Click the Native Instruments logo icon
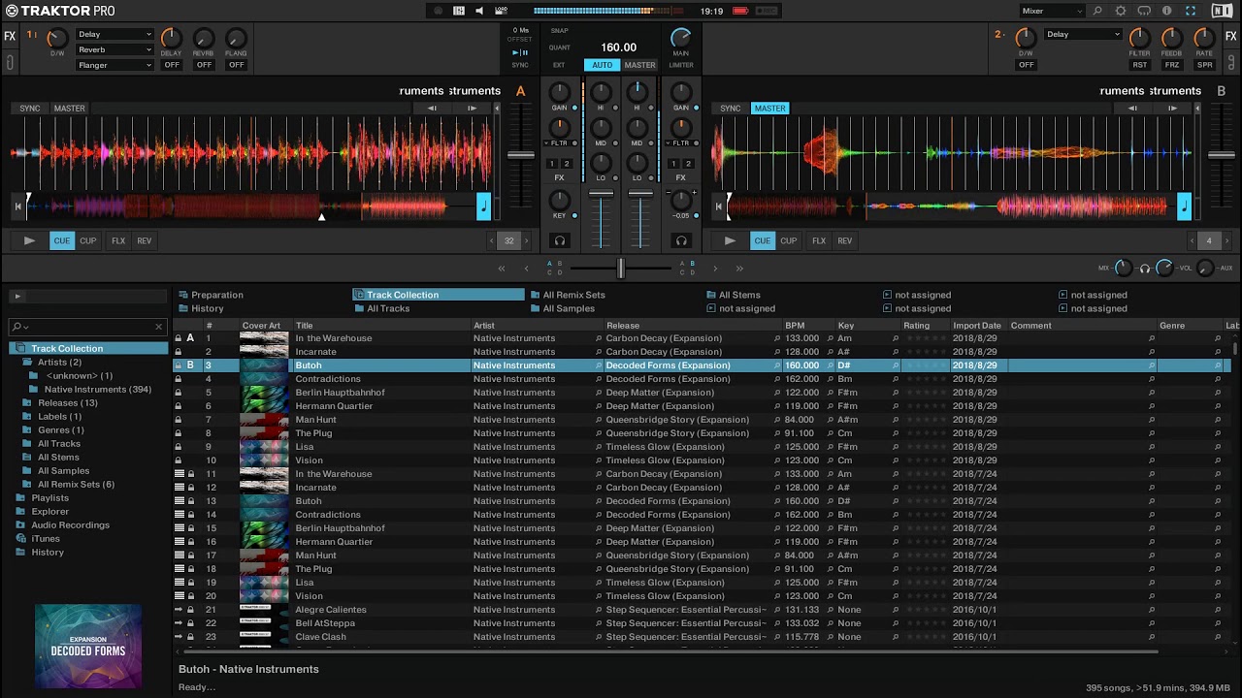Viewport: 1242px width, 698px height. (x=1221, y=11)
